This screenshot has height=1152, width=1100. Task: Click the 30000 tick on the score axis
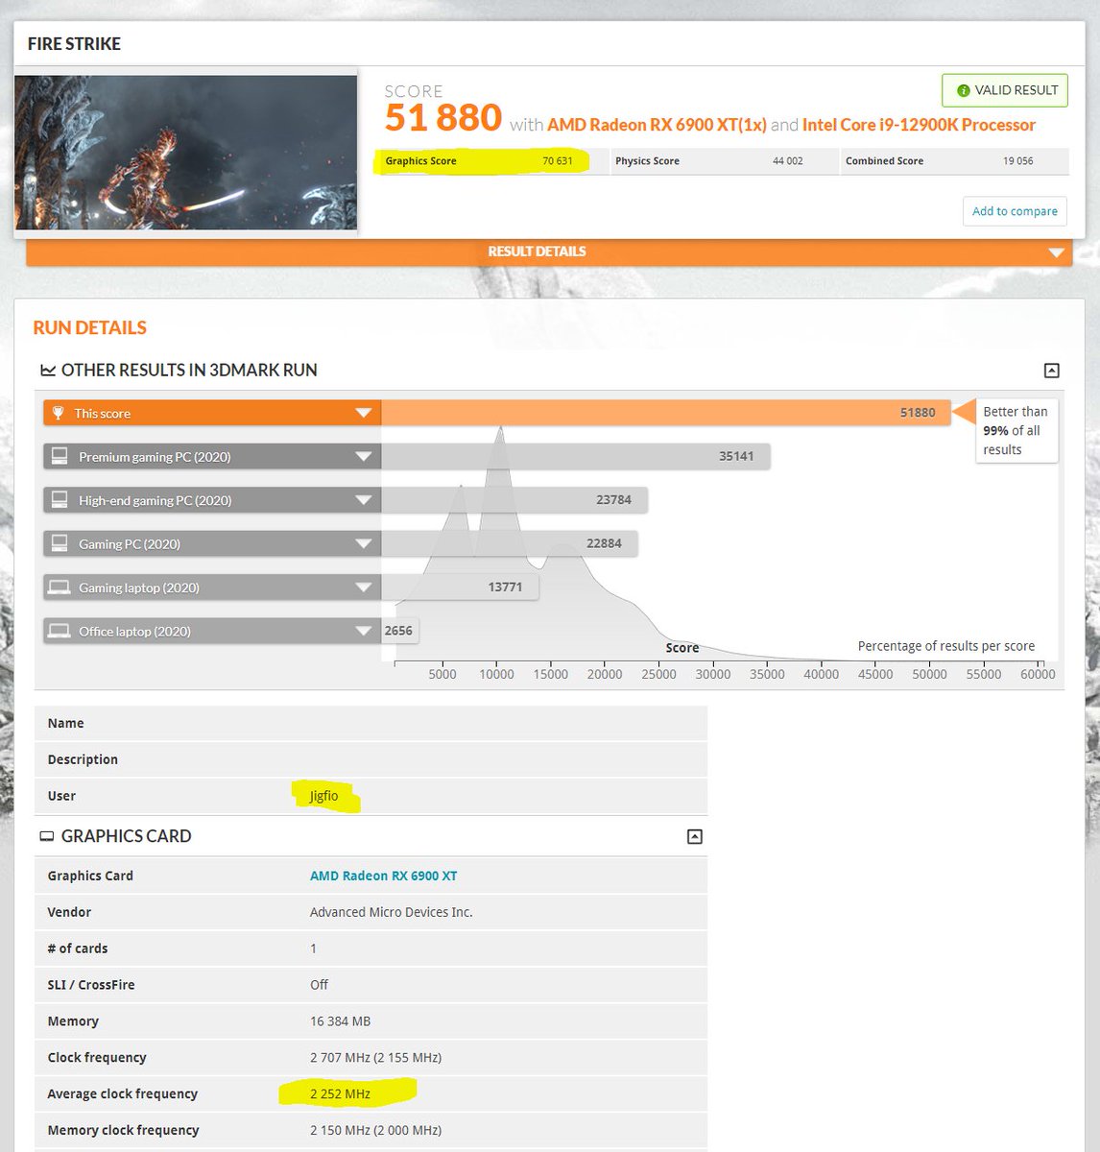click(713, 674)
